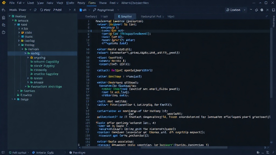Viewport: 276px width, 155px height.
Task: Open the second icon in left activity sidebar
Action: tap(4, 17)
